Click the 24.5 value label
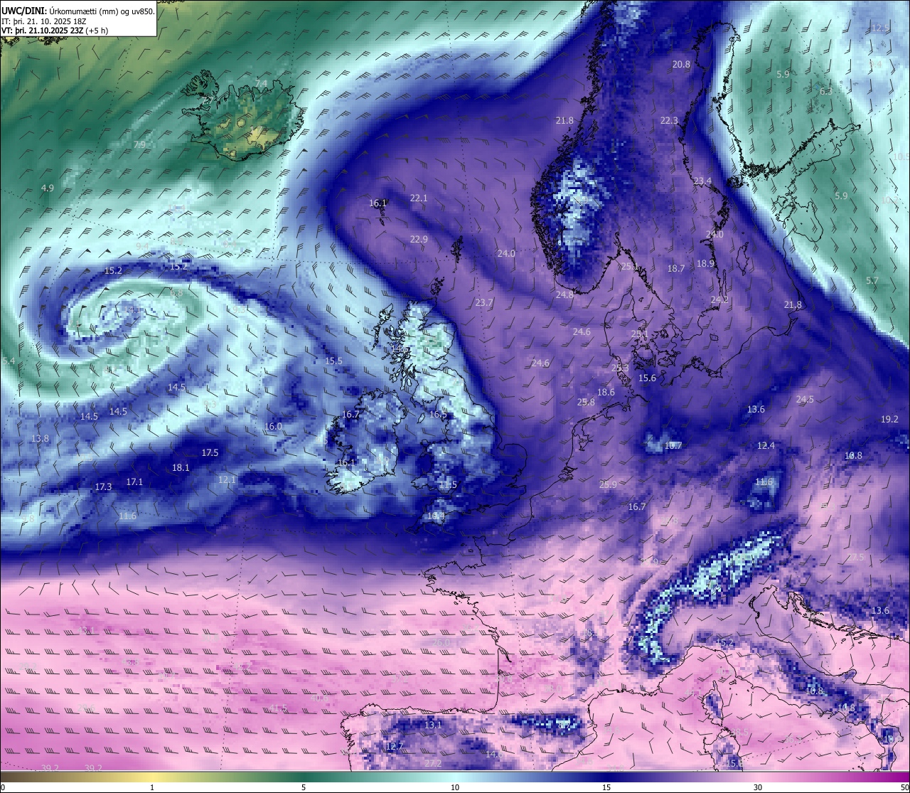Image resolution: width=910 pixels, height=793 pixels. [805, 400]
